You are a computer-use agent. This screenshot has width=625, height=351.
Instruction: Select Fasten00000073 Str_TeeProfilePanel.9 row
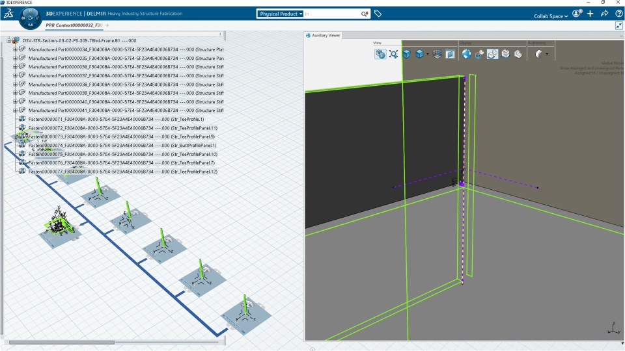tap(122, 136)
